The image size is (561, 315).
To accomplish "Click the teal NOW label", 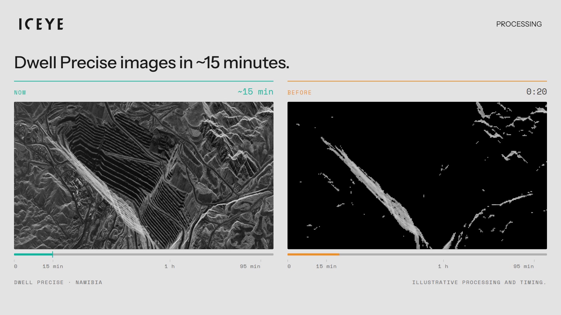I will (20, 92).
